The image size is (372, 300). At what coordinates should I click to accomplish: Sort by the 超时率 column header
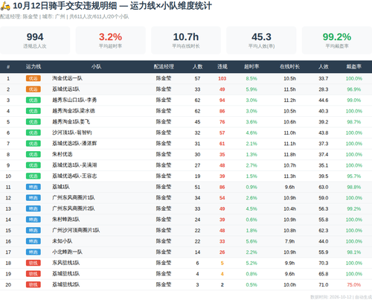click(x=251, y=66)
